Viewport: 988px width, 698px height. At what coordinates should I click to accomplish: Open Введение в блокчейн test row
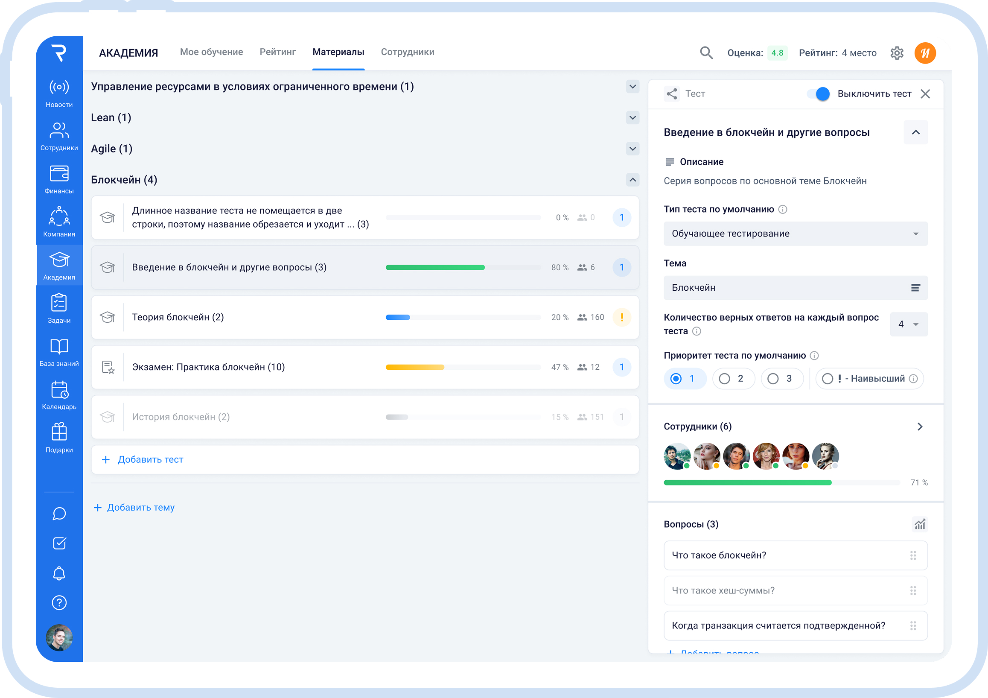pyautogui.click(x=365, y=268)
